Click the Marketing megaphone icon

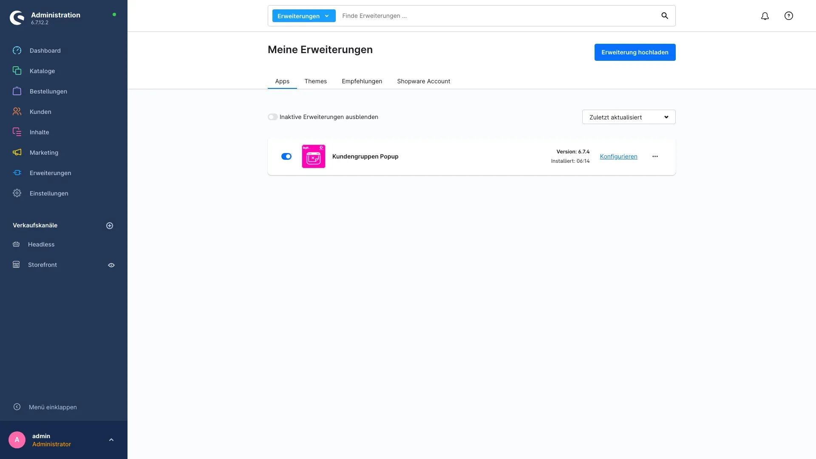tap(17, 153)
